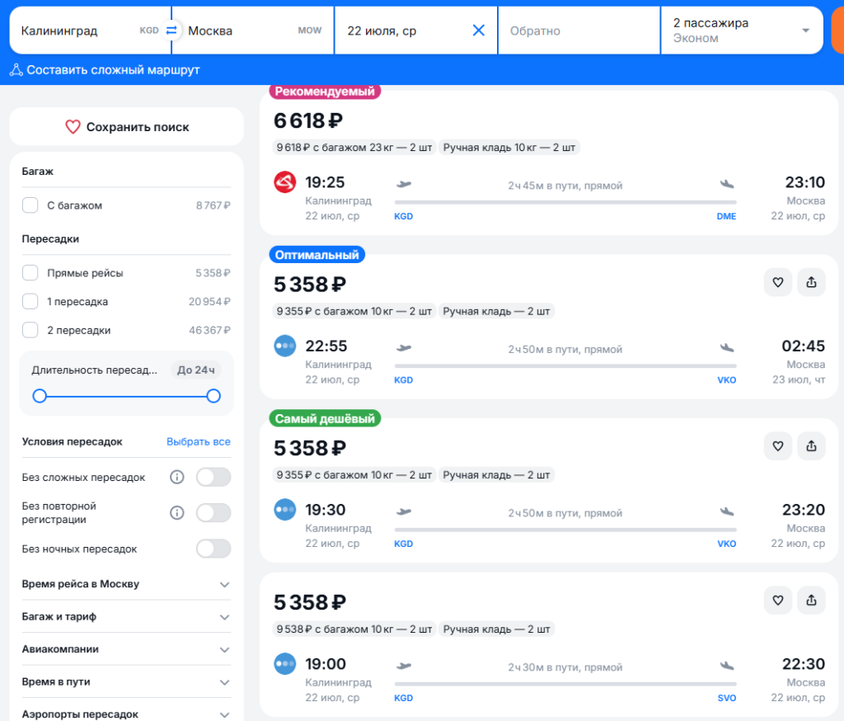Viewport: 844px width, 721px height.
Task: Enable the Без ночных пересадок toggle
Action: click(x=213, y=549)
